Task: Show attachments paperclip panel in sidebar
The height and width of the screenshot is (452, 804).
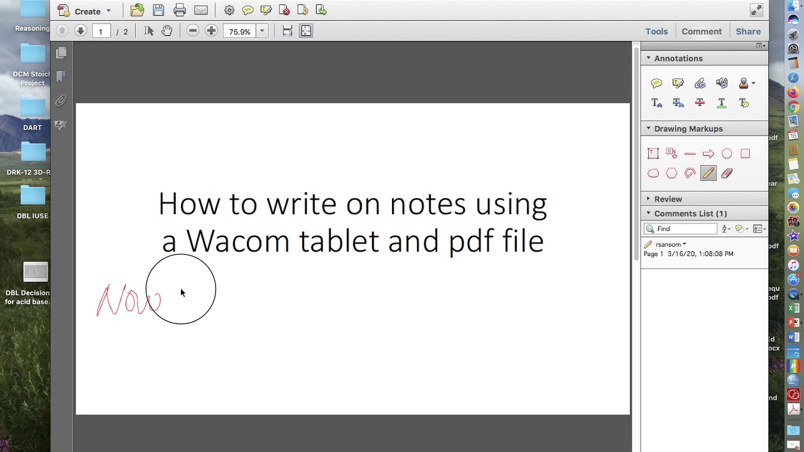Action: [61, 100]
